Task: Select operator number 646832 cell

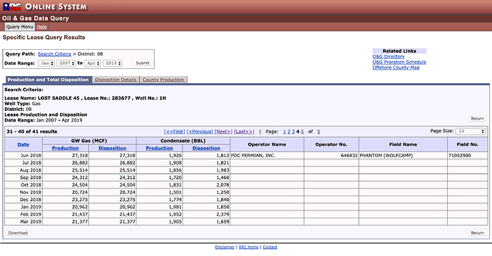Action: click(x=332, y=156)
